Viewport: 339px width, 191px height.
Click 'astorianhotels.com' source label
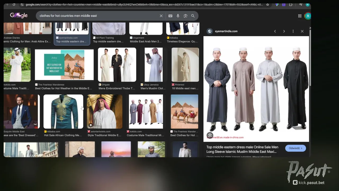100,132
